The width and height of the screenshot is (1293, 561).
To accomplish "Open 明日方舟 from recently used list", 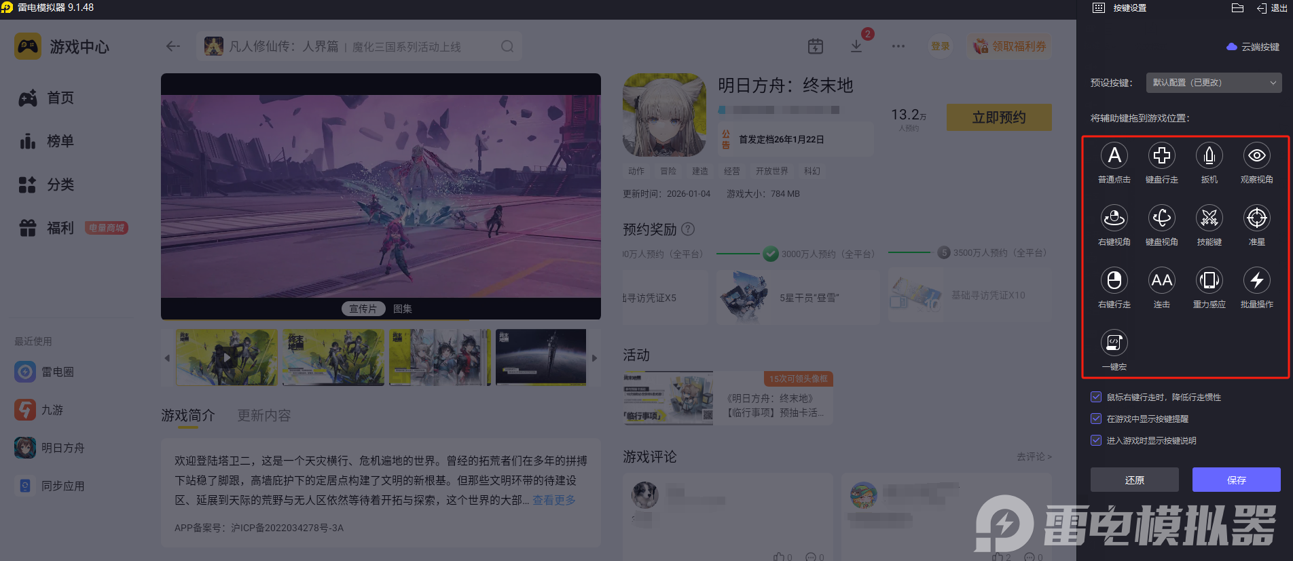I will point(50,448).
